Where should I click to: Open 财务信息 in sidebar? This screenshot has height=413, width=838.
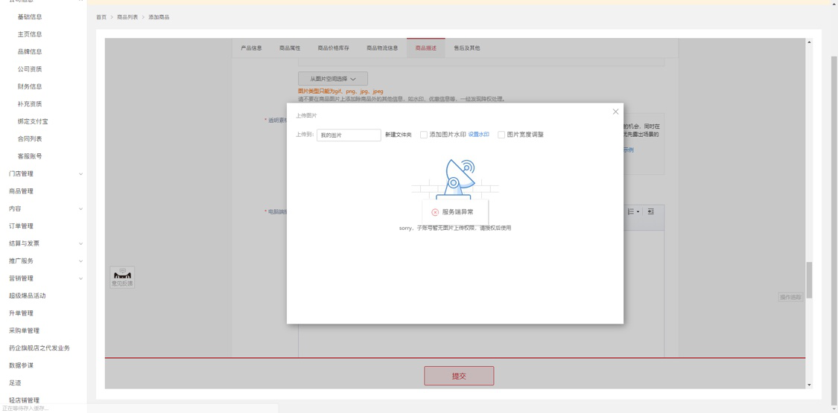[x=30, y=86]
